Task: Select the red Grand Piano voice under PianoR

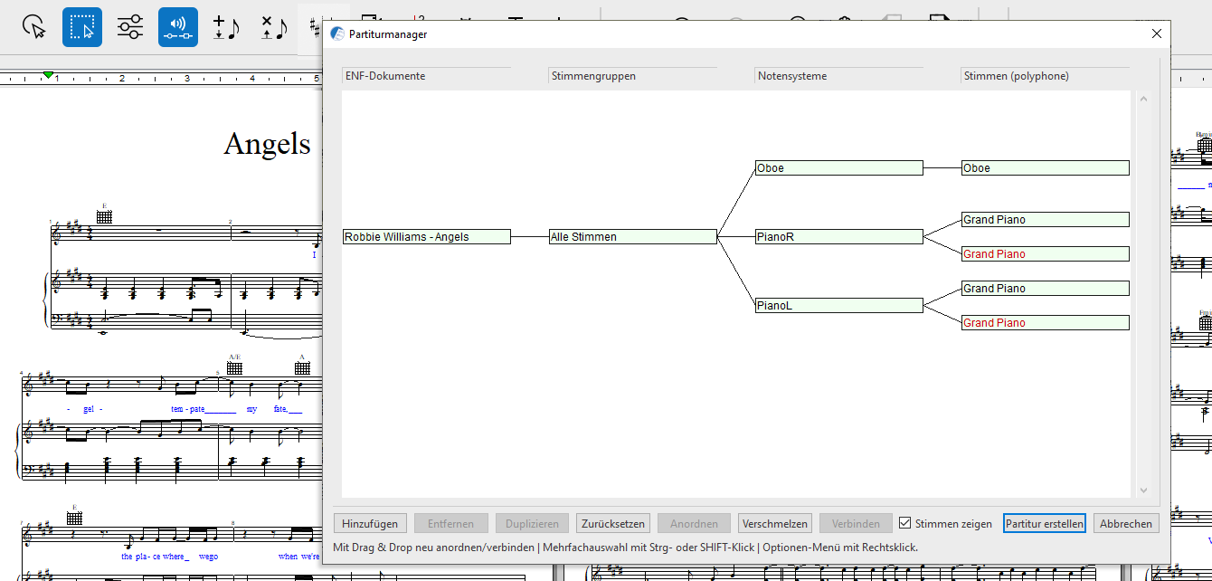Action: (1045, 254)
